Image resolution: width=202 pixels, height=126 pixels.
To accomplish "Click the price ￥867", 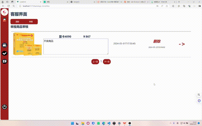I will pos(87,37).
